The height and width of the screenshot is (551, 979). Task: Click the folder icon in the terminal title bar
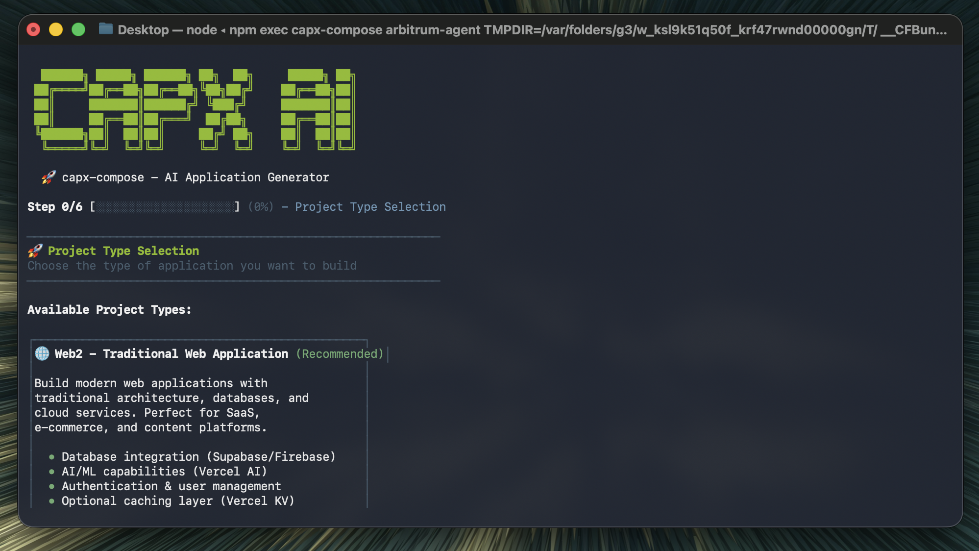point(105,30)
